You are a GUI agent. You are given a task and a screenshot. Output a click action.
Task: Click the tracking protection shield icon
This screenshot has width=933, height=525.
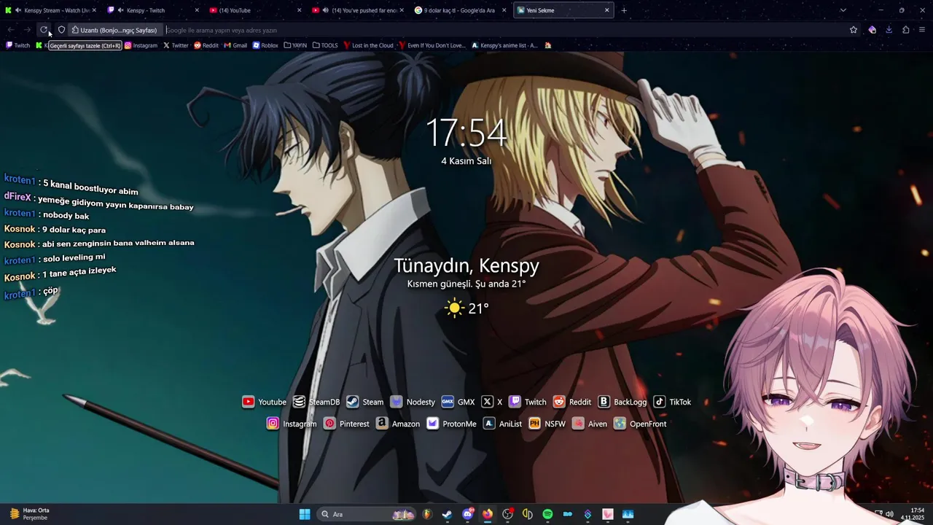click(61, 30)
